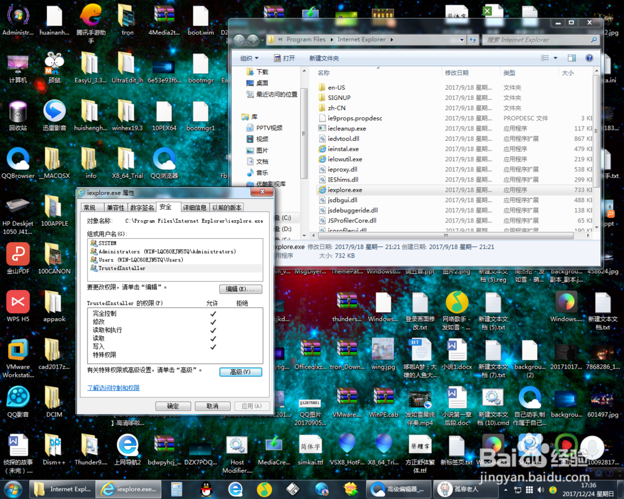Viewport: 624px width, 499px height.
Task: Select the 计算机 desktop icon
Action: tap(18, 69)
